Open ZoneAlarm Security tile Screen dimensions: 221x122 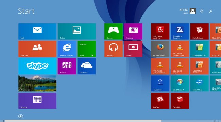(x=180, y=32)
